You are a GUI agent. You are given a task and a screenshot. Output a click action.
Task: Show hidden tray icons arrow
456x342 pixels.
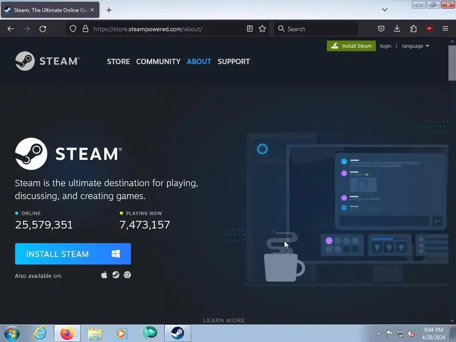coord(379,334)
